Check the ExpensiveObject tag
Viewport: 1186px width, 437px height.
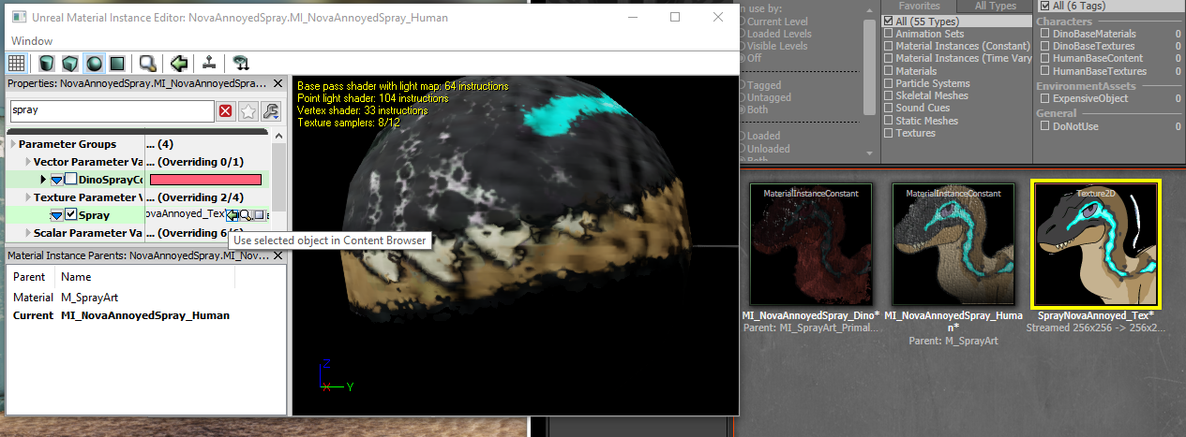(1044, 98)
